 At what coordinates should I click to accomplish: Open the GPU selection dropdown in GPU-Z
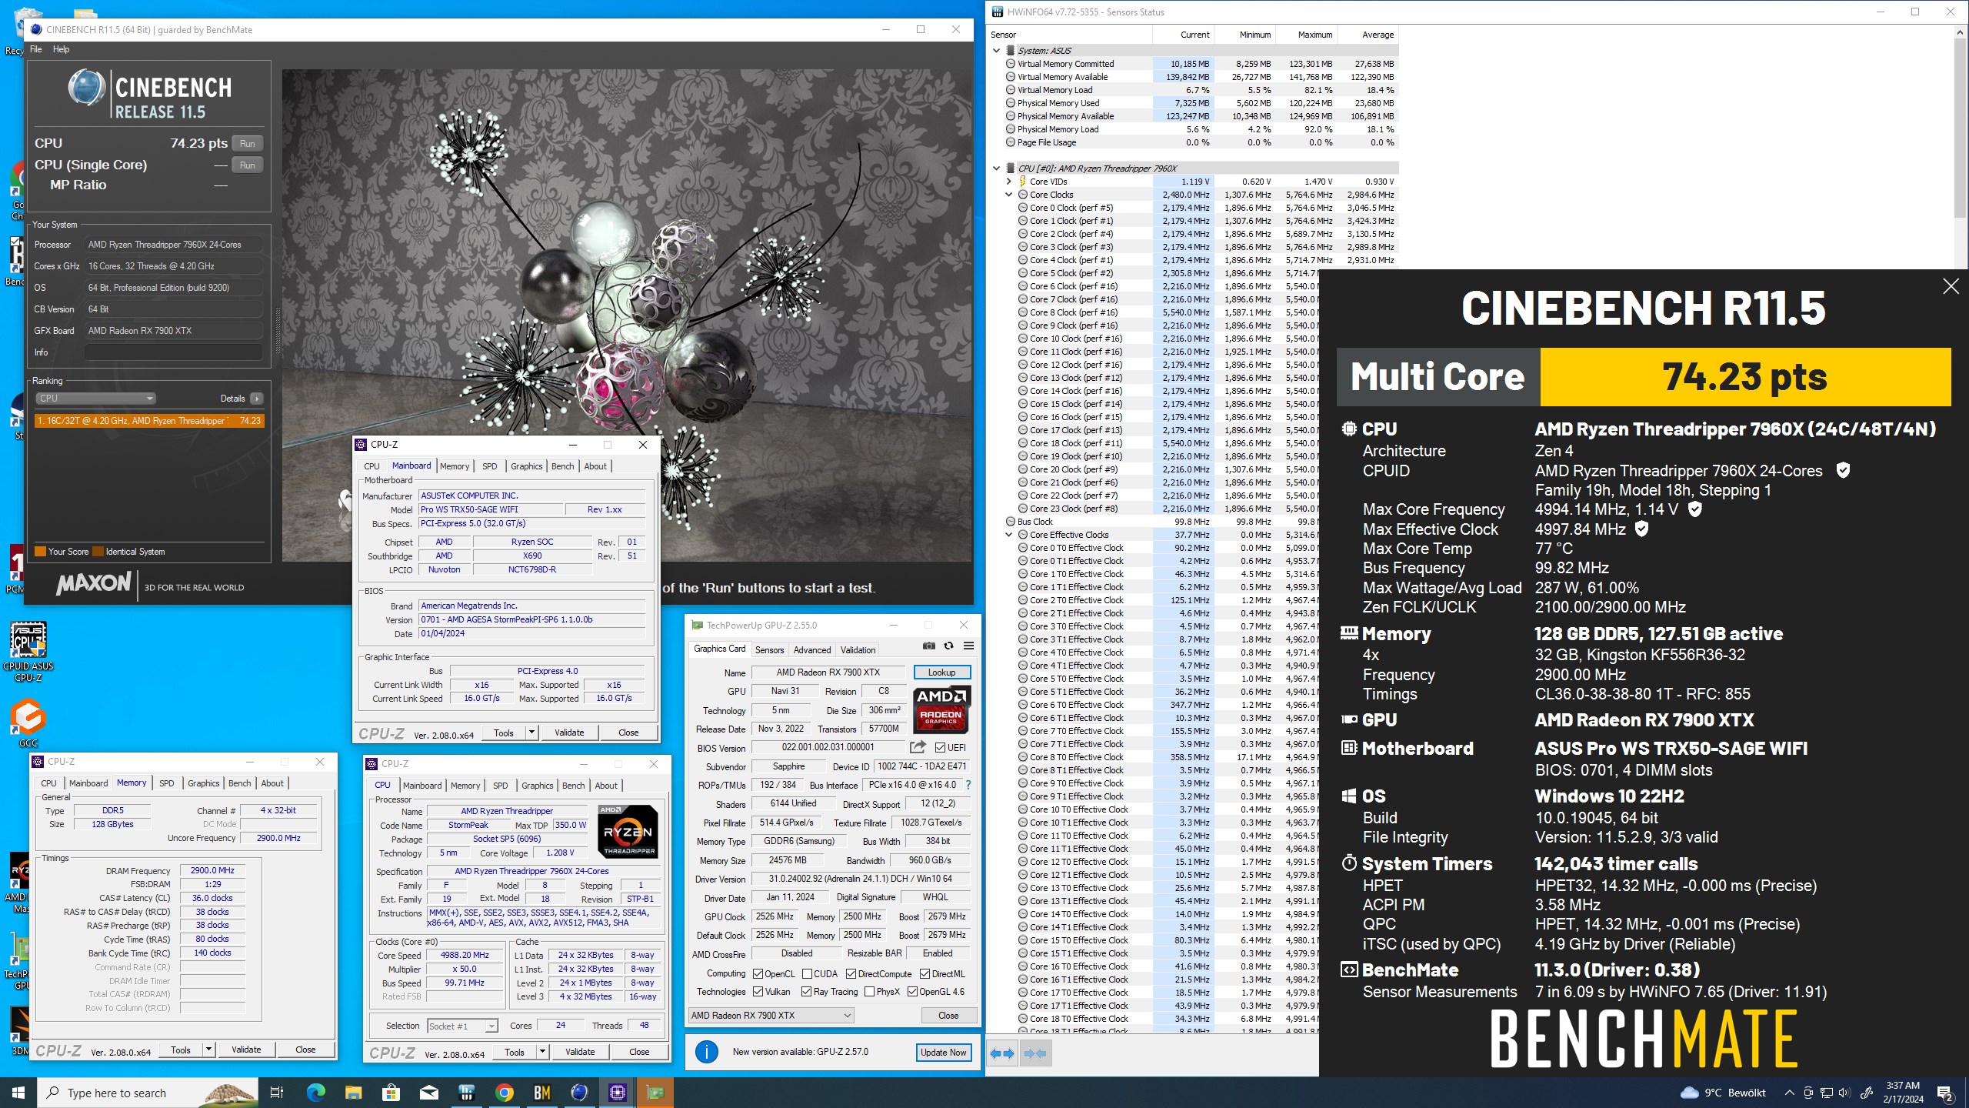click(x=771, y=1015)
